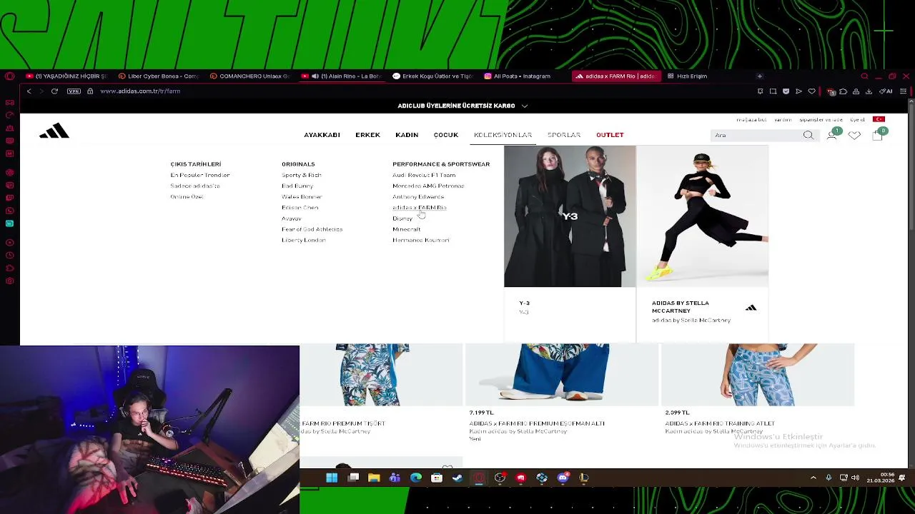Screen dimensions: 915x514
Task: Open Microsoft Teams taskbar icon
Action: click(x=395, y=478)
